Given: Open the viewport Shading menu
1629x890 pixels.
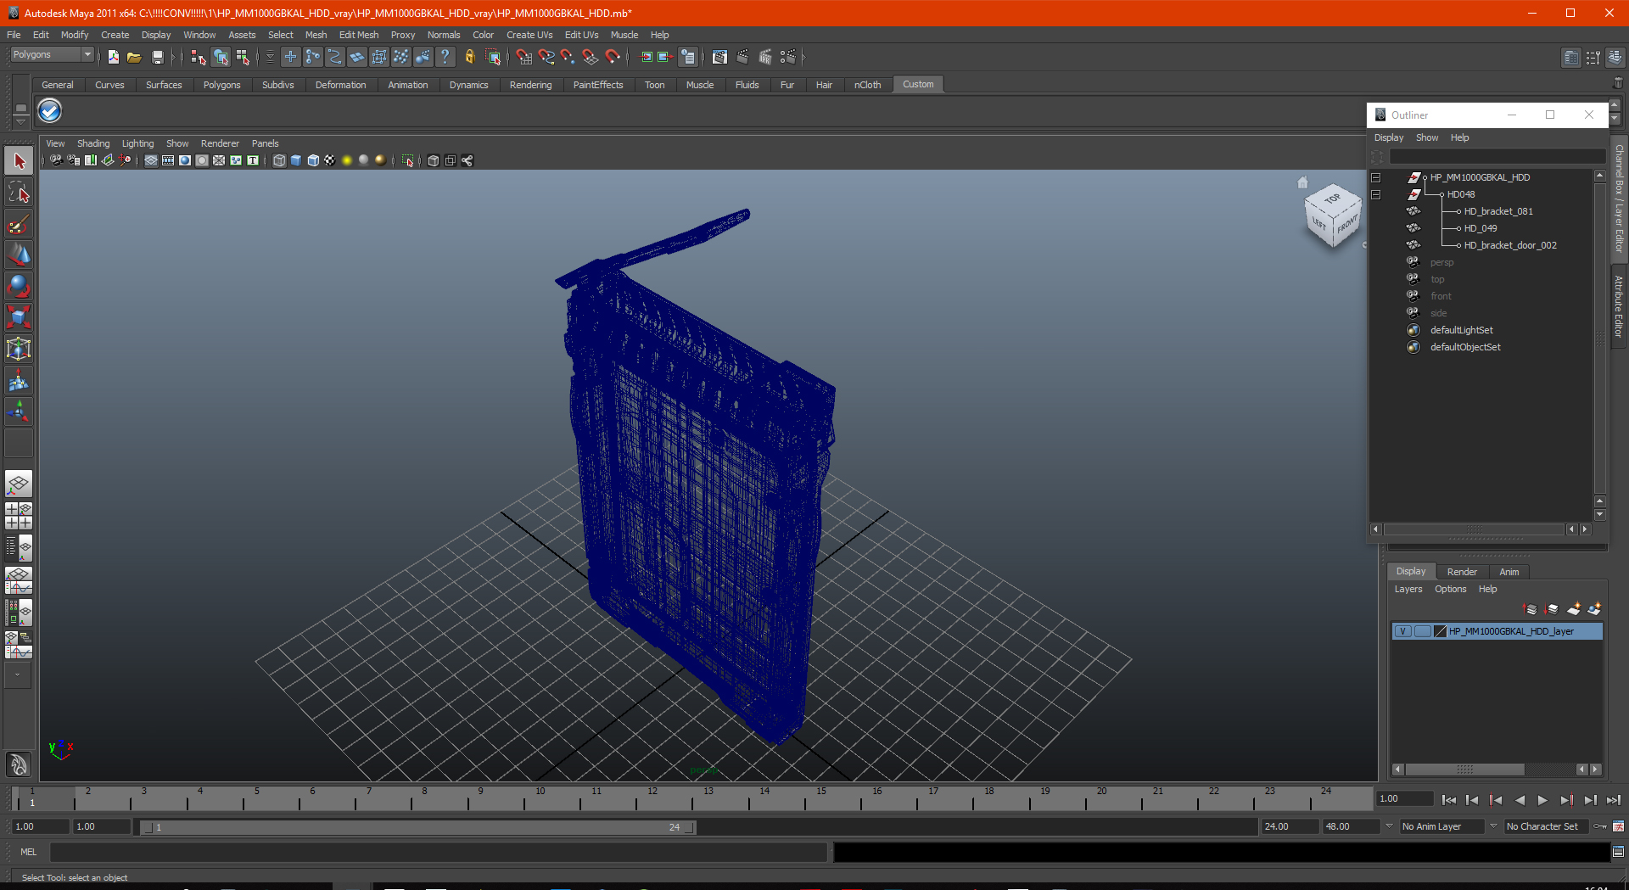Looking at the screenshot, I should pyautogui.click(x=93, y=143).
